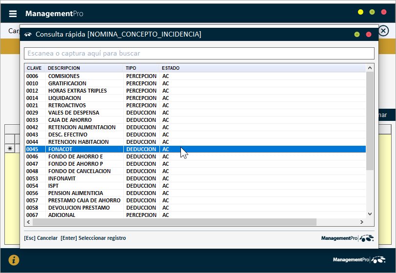The image size is (396, 273).
Task: Select the FONDO DE AHORRO P row
Action: click(195, 164)
